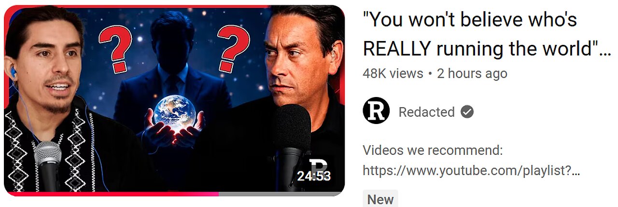Click the 24:53 duration label

point(314,176)
